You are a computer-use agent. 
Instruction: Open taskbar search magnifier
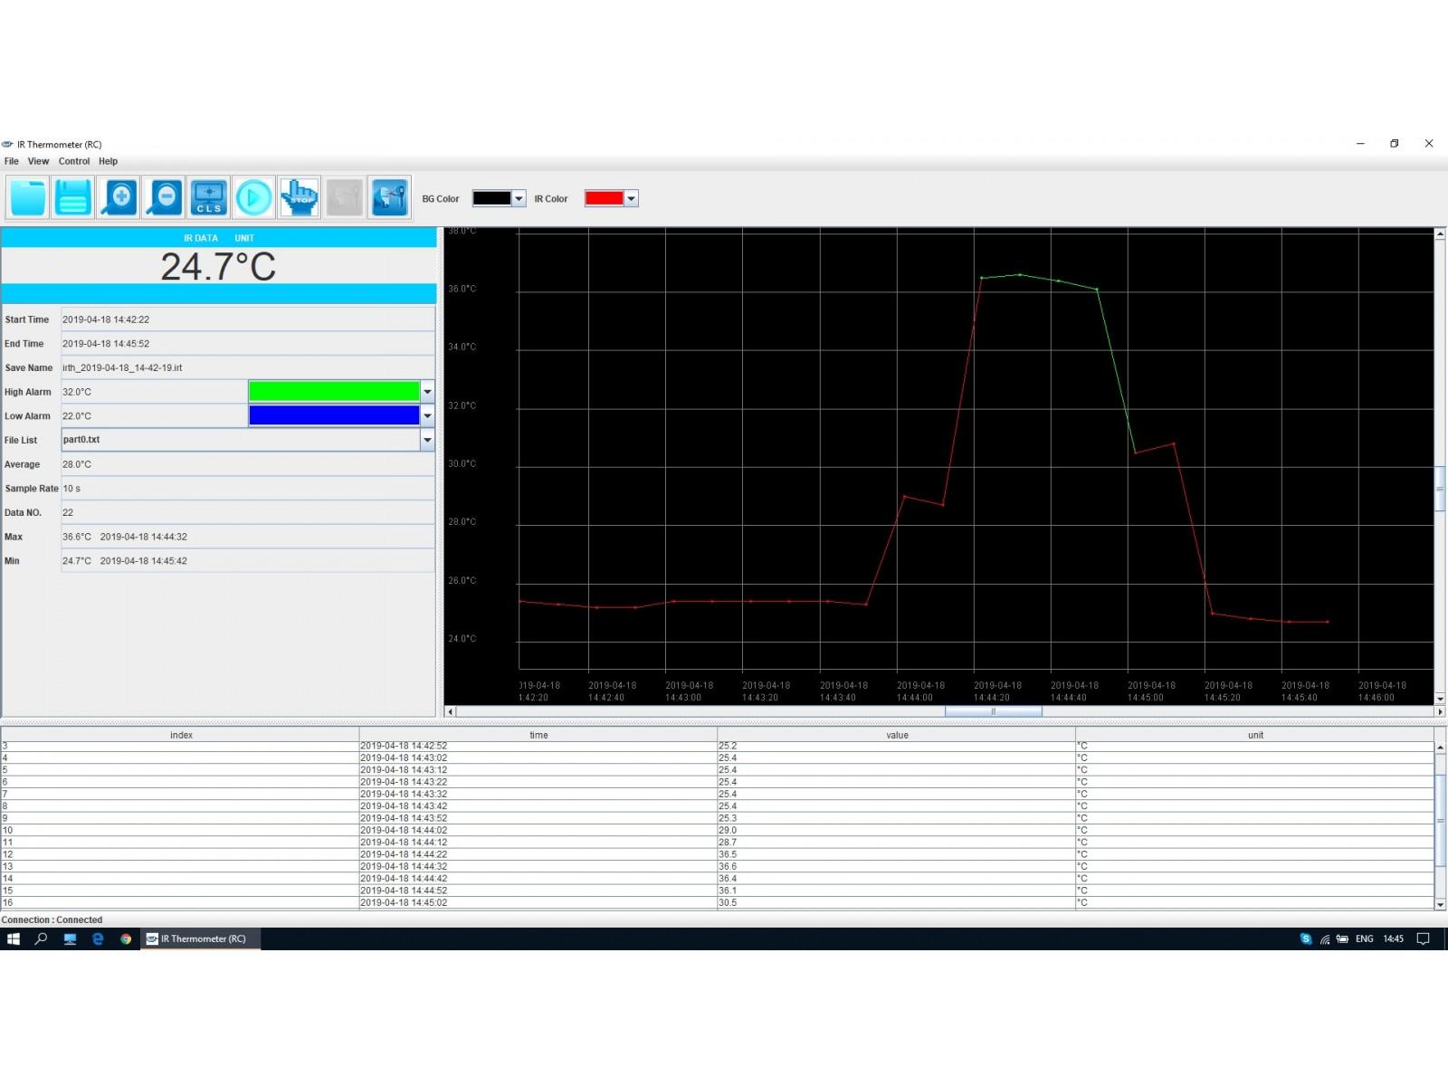[41, 938]
